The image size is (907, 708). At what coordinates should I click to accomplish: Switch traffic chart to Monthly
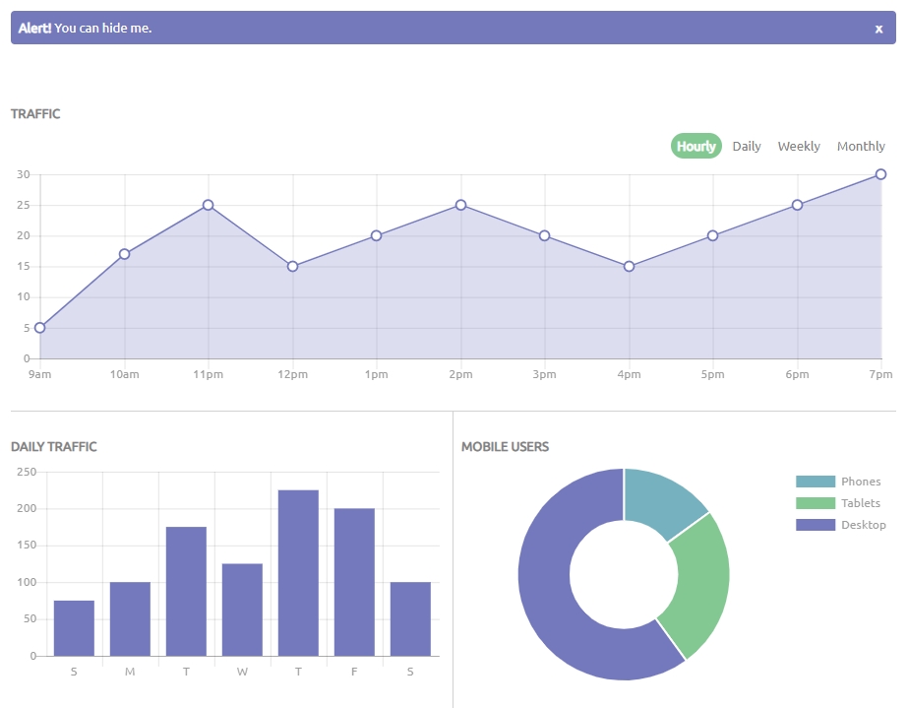[x=861, y=146]
